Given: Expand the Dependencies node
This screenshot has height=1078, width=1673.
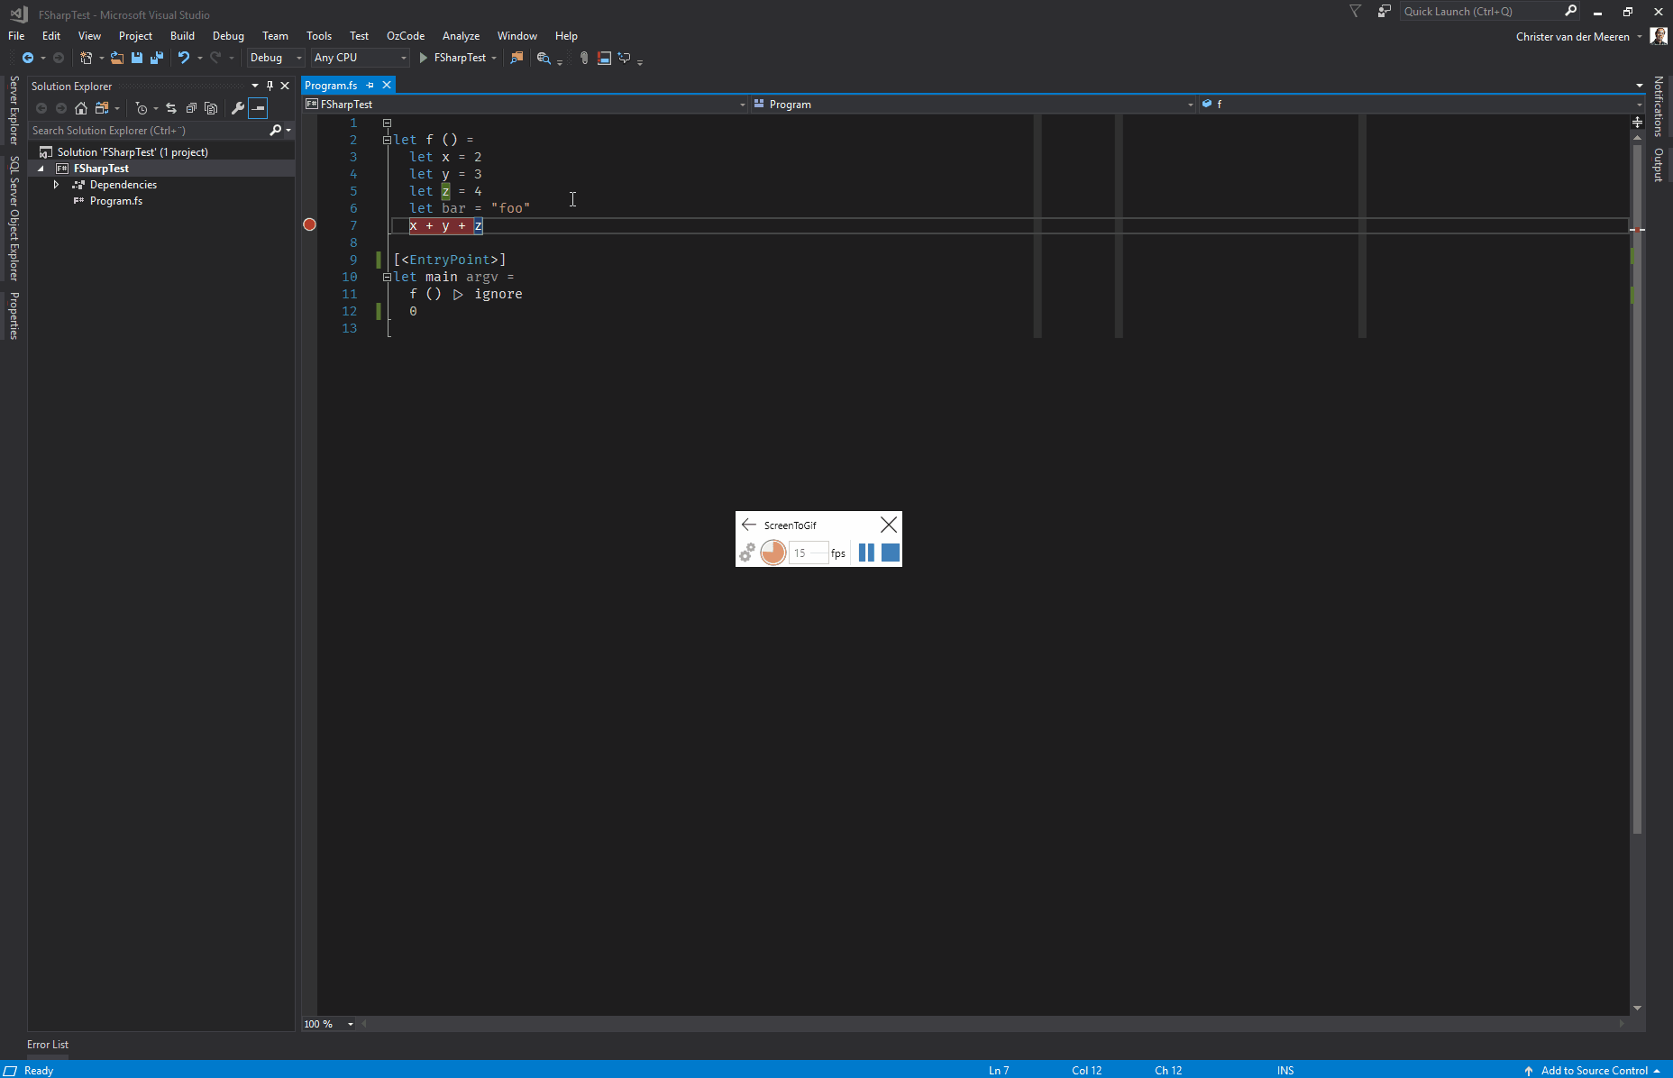Looking at the screenshot, I should 56,185.
